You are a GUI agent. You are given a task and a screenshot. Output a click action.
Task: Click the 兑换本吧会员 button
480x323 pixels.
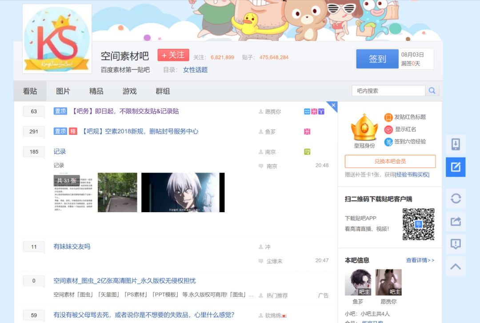tap(391, 161)
